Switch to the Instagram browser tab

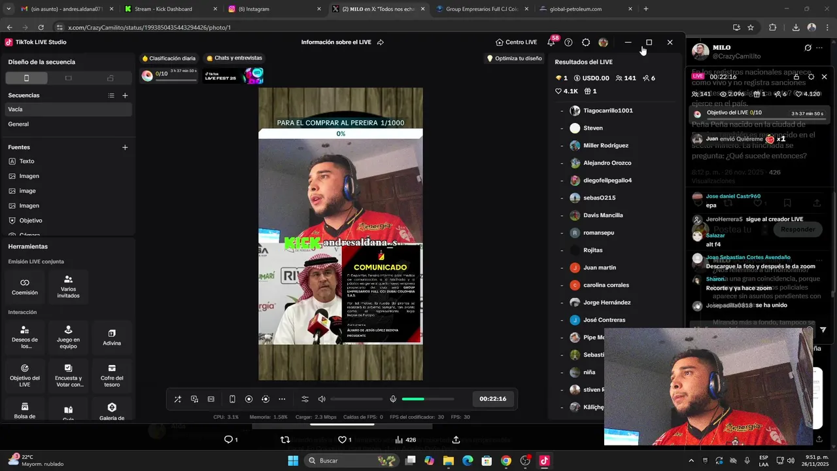point(275,9)
